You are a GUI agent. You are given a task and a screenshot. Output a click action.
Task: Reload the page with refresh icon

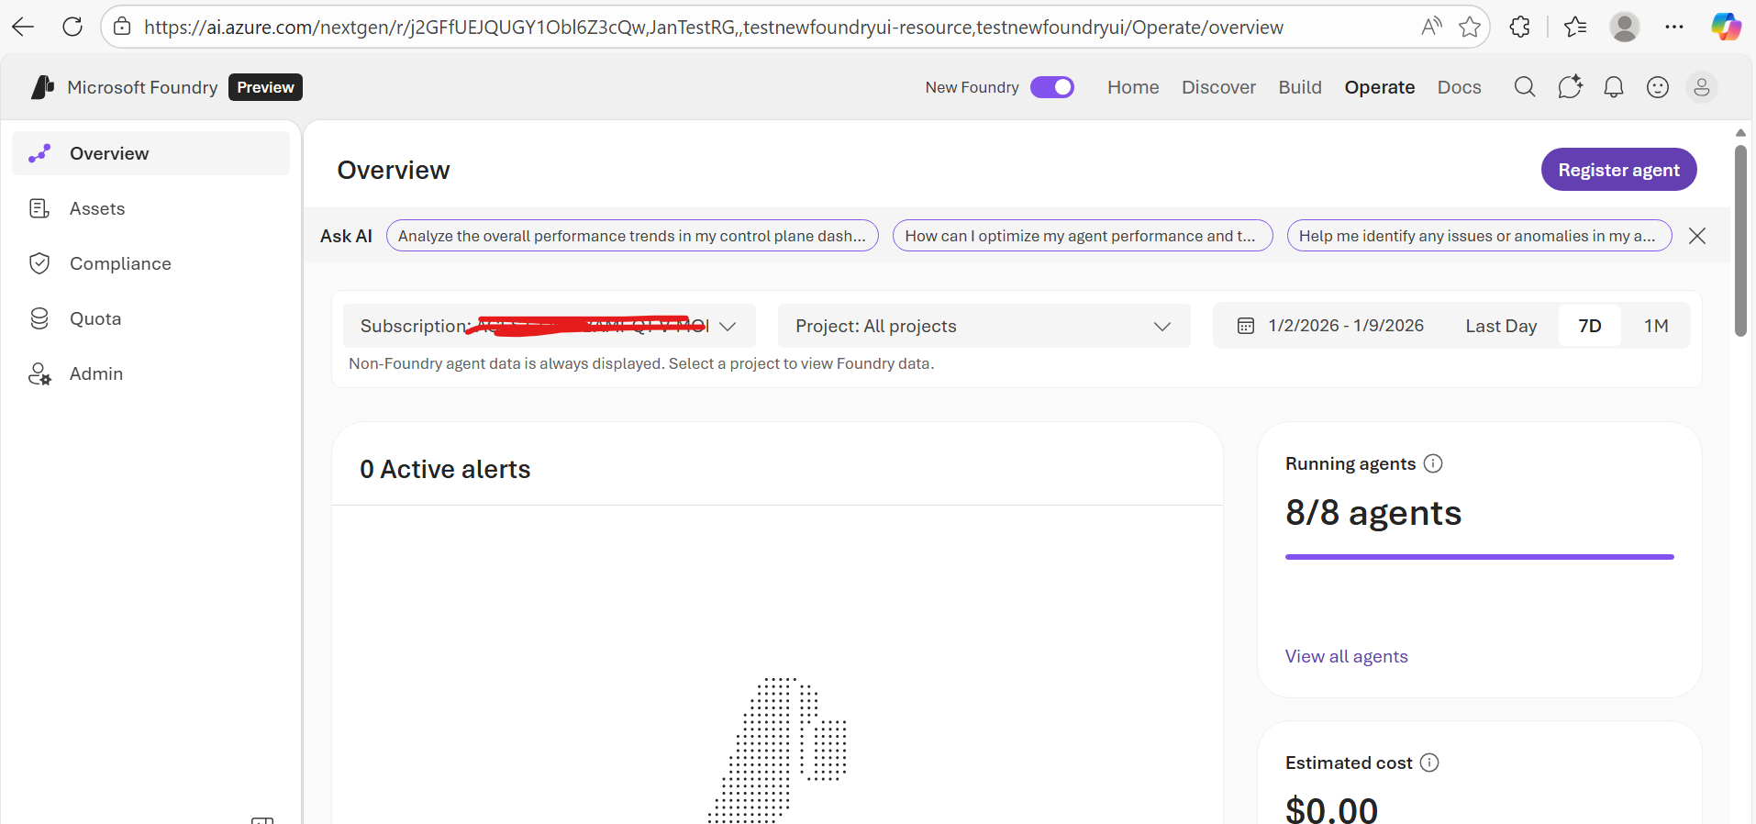click(72, 27)
